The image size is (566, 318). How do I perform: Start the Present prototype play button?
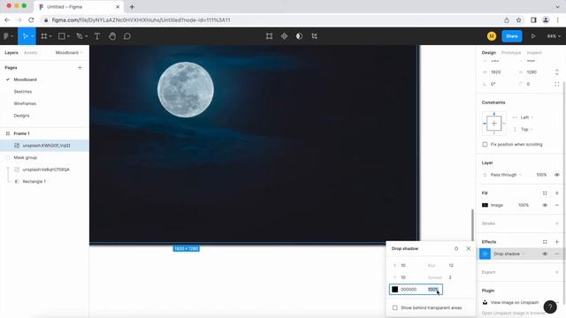pyautogui.click(x=533, y=36)
